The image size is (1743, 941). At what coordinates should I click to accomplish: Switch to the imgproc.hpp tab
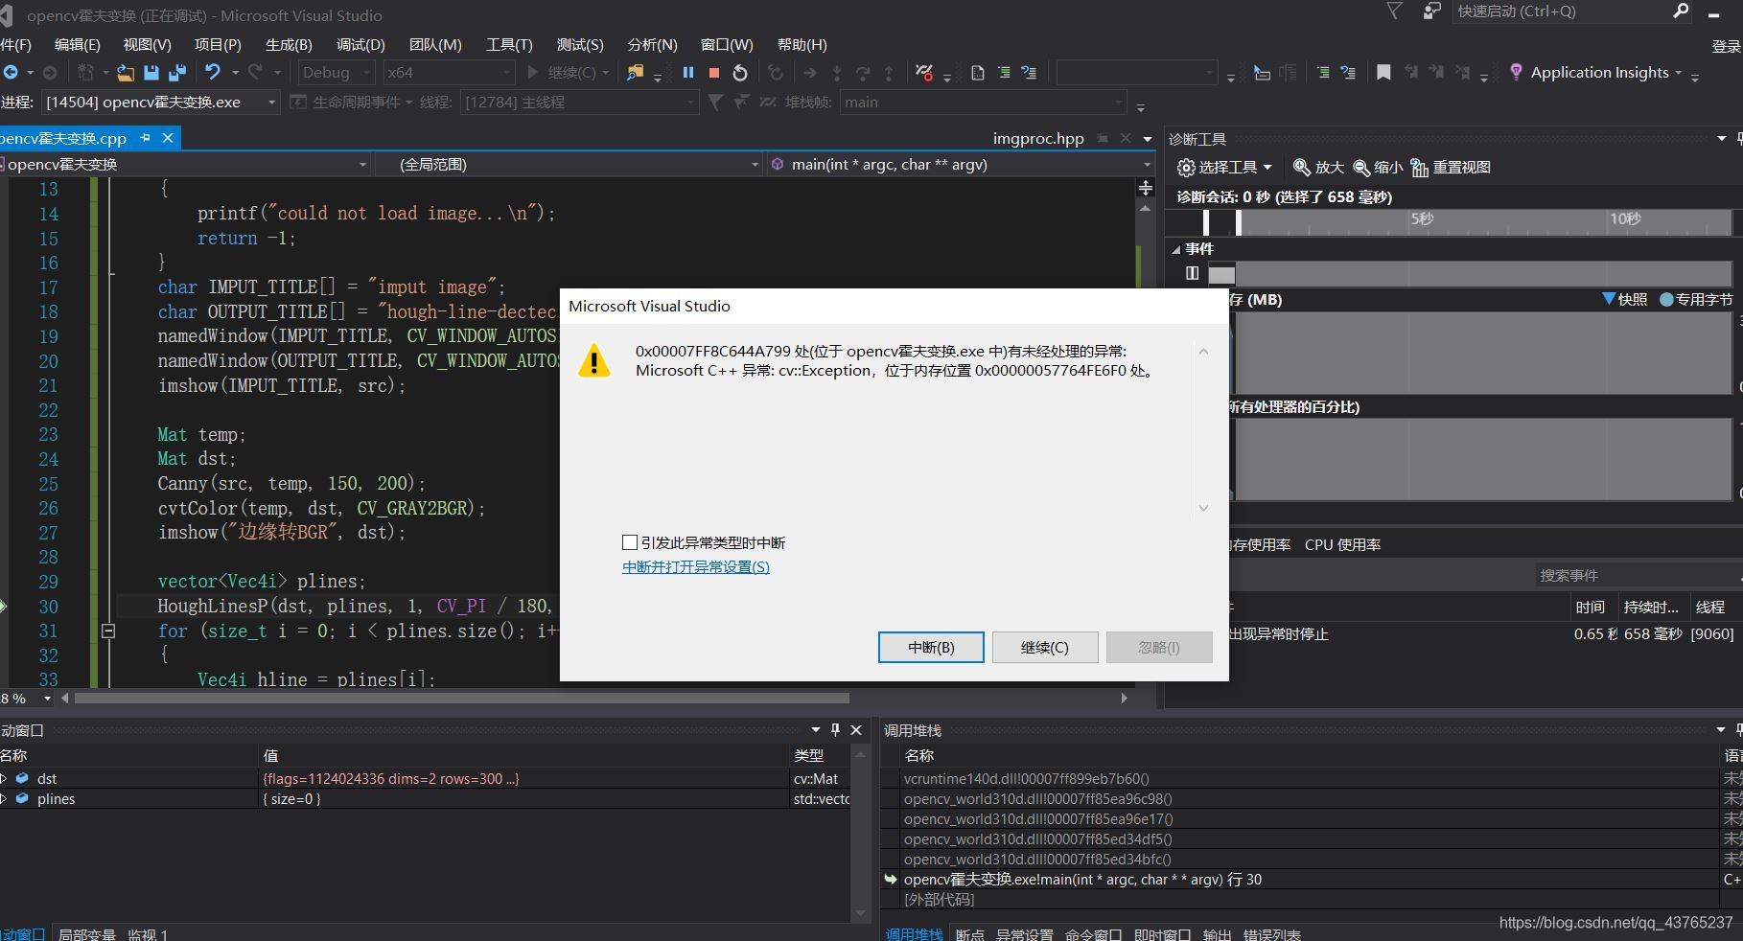[1038, 138]
